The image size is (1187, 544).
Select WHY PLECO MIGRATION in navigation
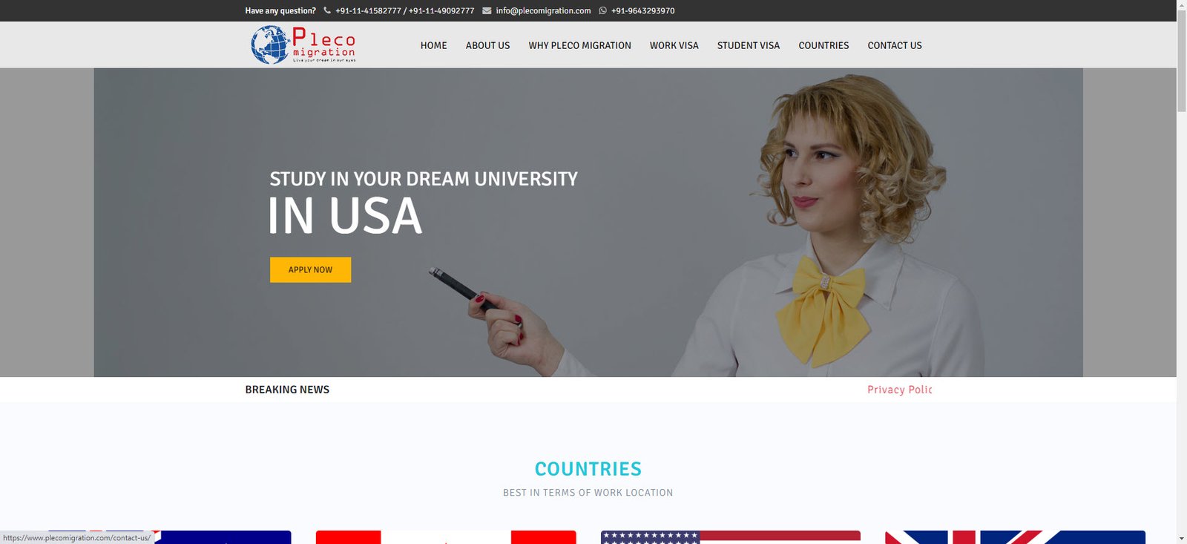(x=579, y=45)
